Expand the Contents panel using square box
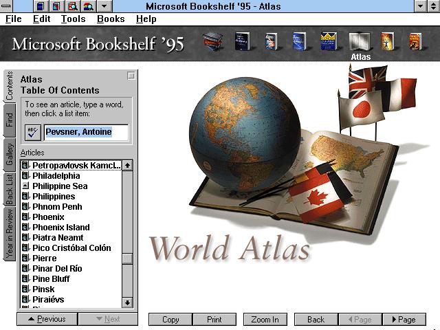Screen dimensions: 440x330 131,76
